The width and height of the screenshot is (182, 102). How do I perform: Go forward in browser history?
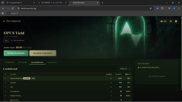point(8,8)
